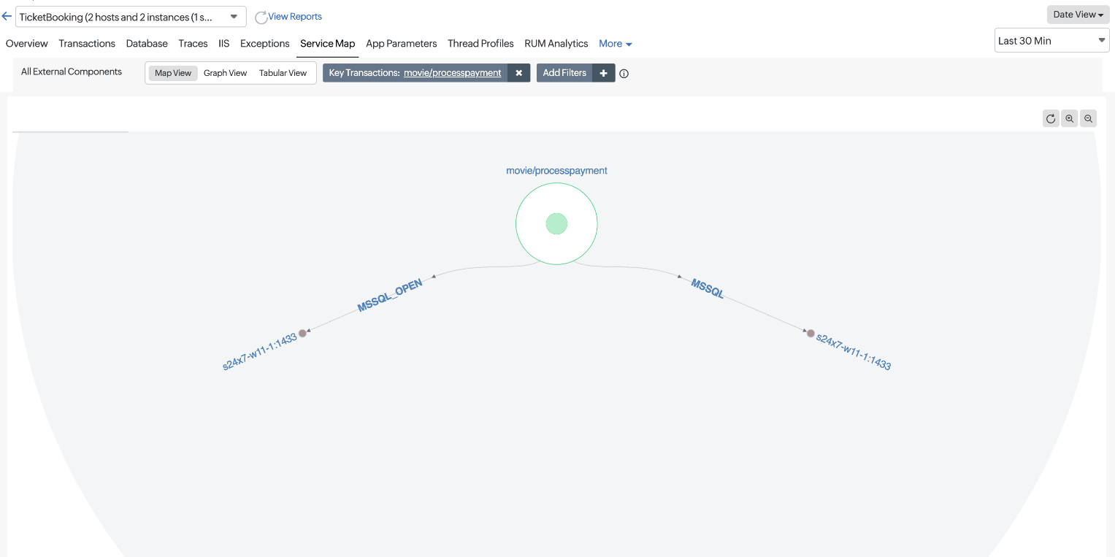This screenshot has width=1115, height=557.
Task: Remove the movie/processpayment key transaction filter
Action: [518, 73]
